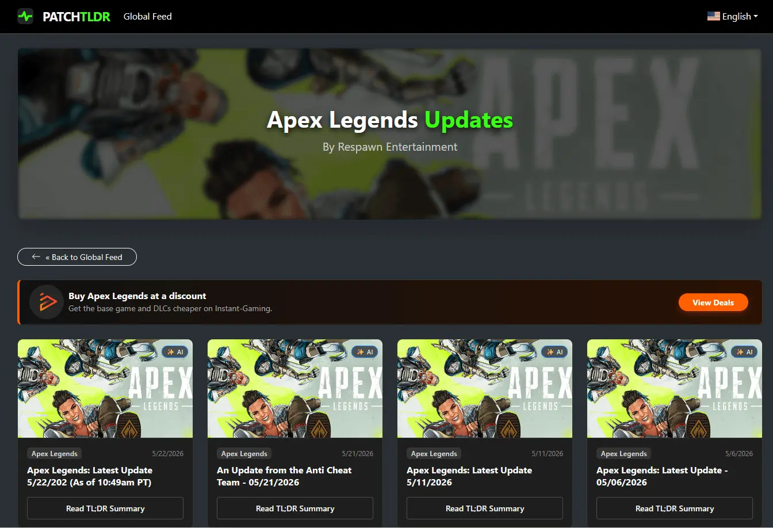Read TL;DR Summary for Anti Cheat Team update
This screenshot has width=773, height=528.
(x=295, y=508)
